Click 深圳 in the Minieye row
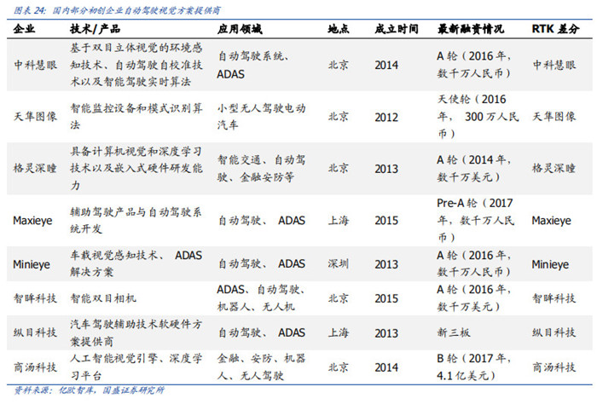Image resolution: width=597 pixels, height=410 pixels. click(x=339, y=264)
